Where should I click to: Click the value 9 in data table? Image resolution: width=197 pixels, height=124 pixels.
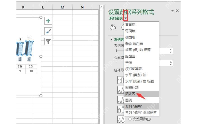coord(20,71)
